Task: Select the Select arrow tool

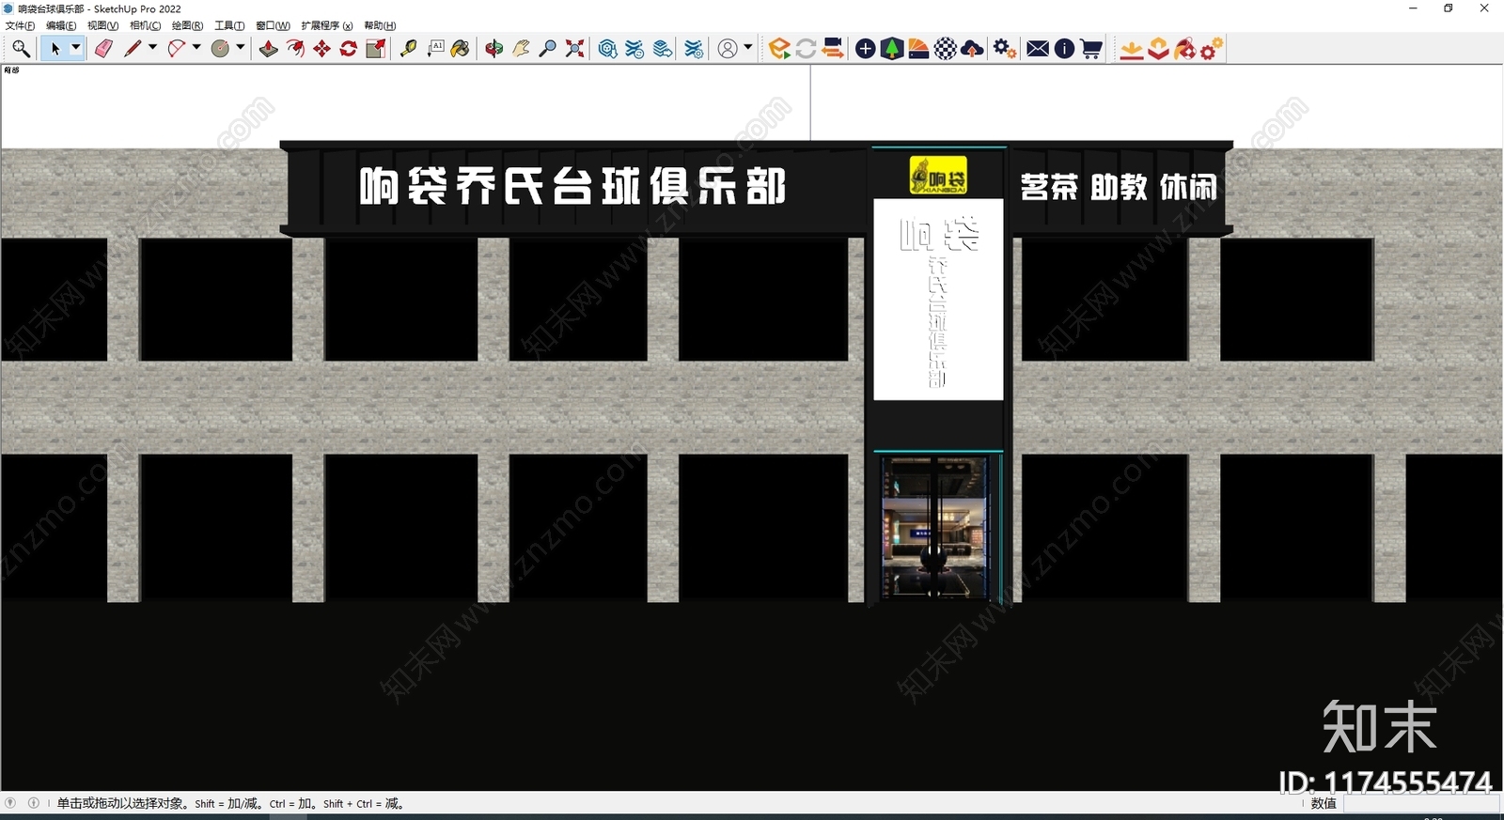Action: tap(55, 49)
